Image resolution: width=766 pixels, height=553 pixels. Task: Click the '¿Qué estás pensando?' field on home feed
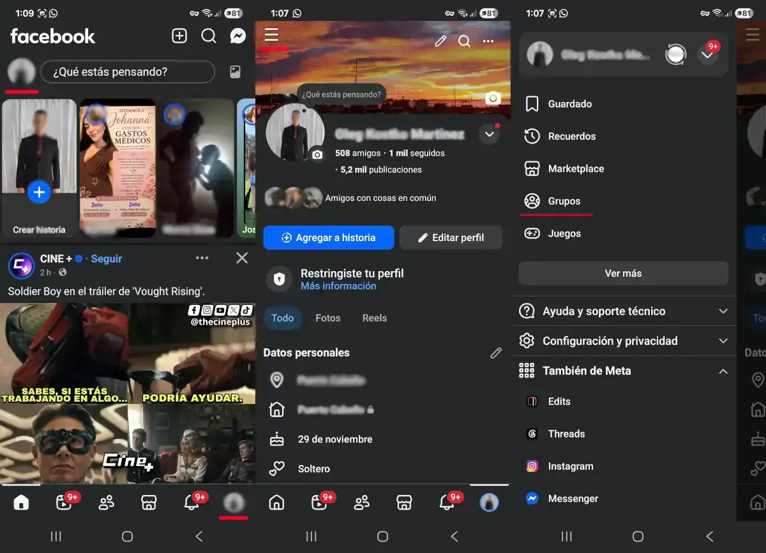pos(128,72)
